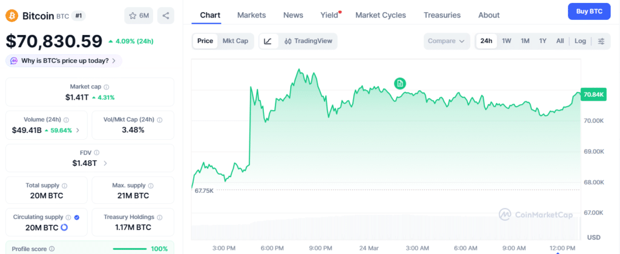Click the green news document marker on the chart
Image resolution: width=620 pixels, height=254 pixels.
pos(400,83)
